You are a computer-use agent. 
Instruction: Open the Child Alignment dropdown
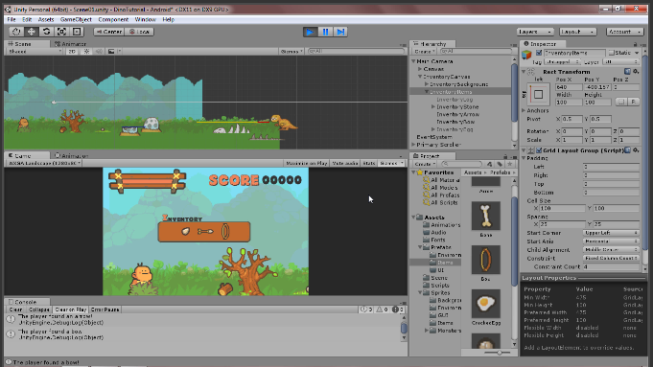[611, 250]
